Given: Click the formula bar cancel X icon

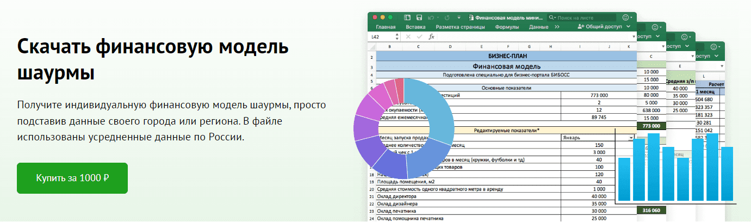Looking at the screenshot, I should [x=407, y=36].
